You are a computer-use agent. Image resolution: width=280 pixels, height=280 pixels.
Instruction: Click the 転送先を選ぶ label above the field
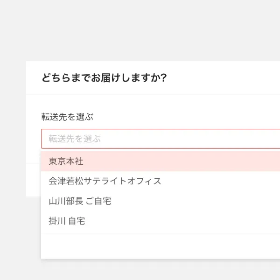[67, 117]
